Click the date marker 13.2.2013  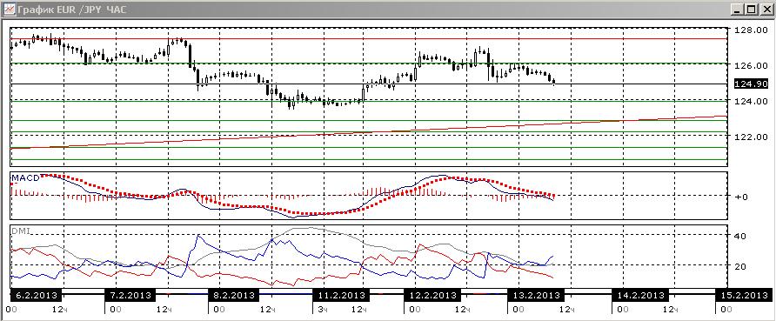(536, 295)
